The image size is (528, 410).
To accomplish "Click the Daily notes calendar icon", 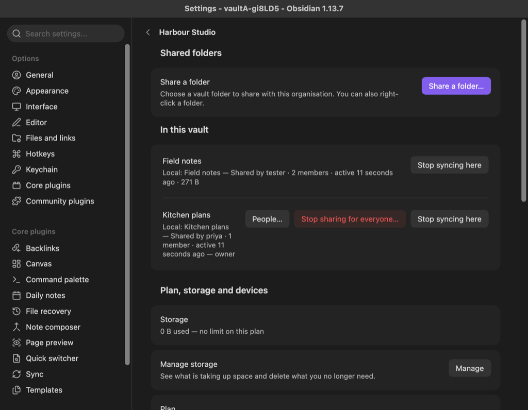I will (16, 295).
